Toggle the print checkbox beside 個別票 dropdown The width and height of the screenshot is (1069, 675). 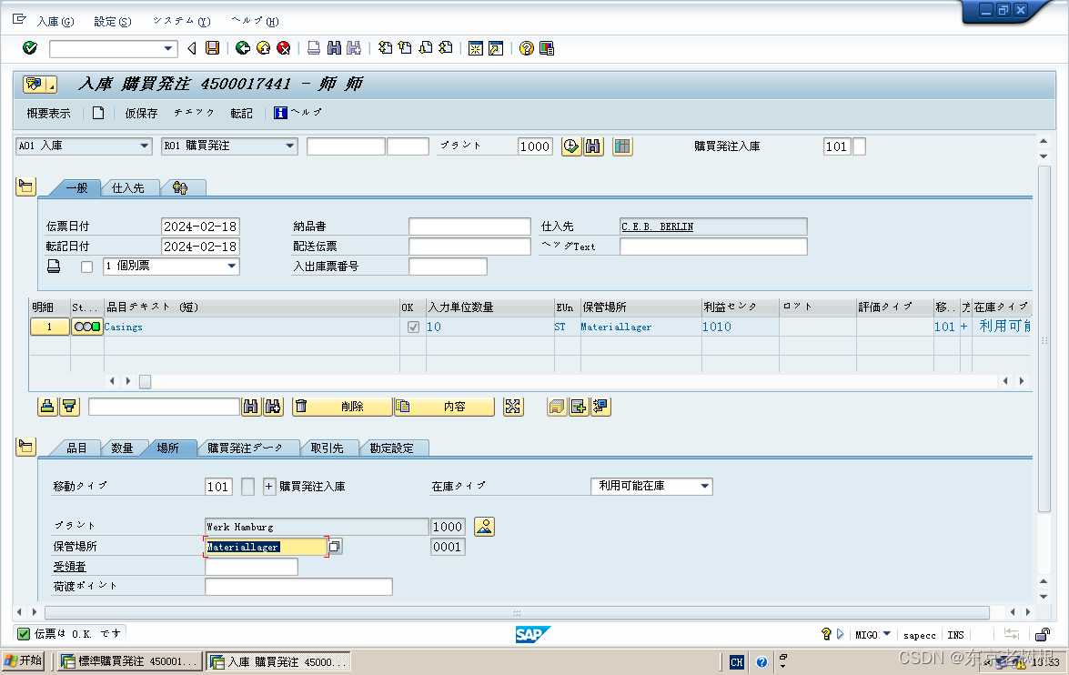coord(86,267)
